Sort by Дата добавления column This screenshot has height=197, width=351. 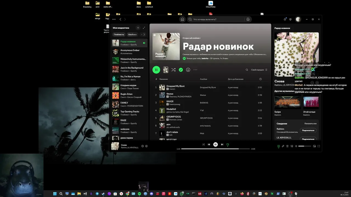point(236,79)
